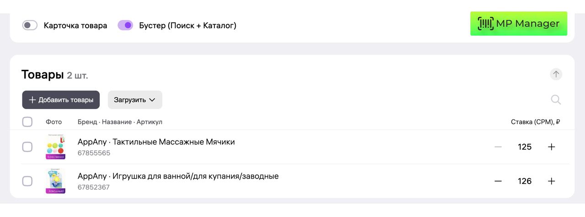Screen dimensions: 585x217
Task: Select checkbox for Тактильные Массажные Мячики
Action: click(27, 147)
